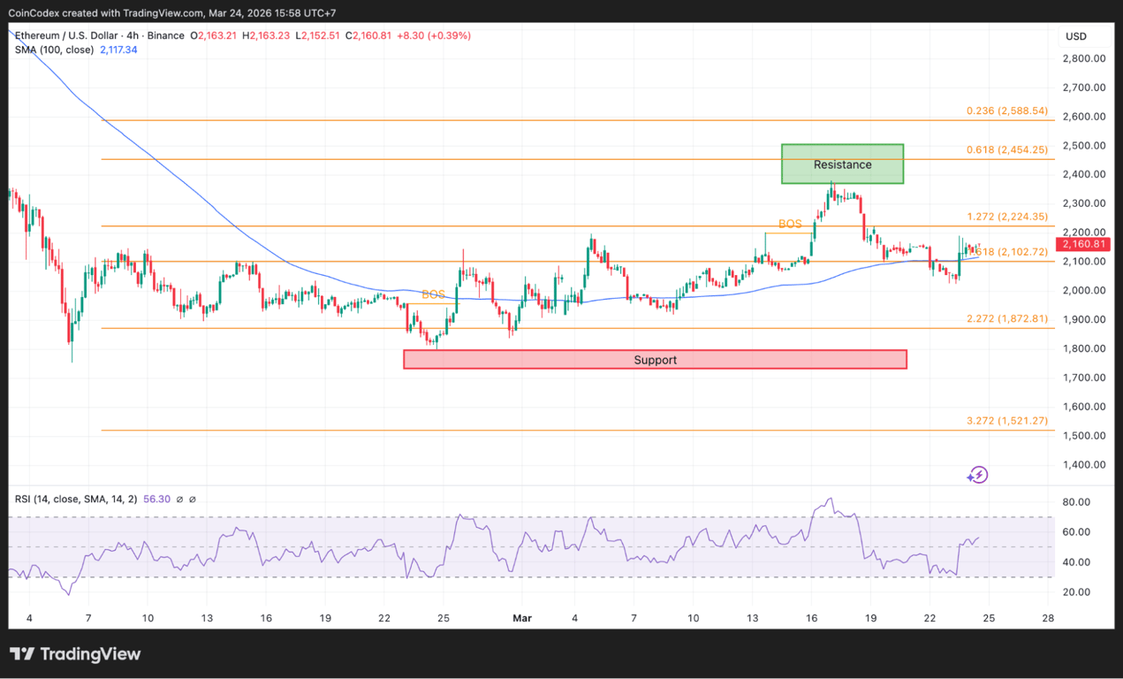The height and width of the screenshot is (679, 1123).
Task: Select the Ethereum / U.S. Dollar symbol title
Action: 65,35
